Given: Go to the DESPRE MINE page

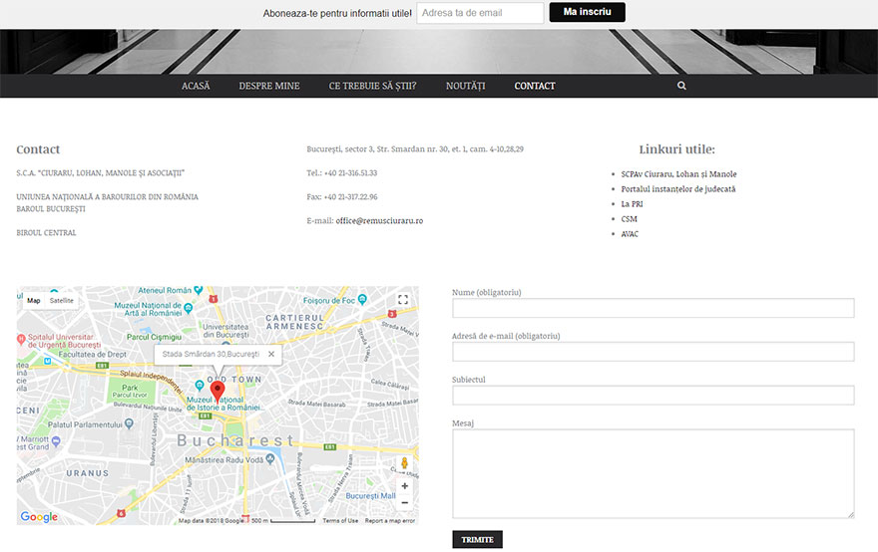Looking at the screenshot, I should pos(269,86).
